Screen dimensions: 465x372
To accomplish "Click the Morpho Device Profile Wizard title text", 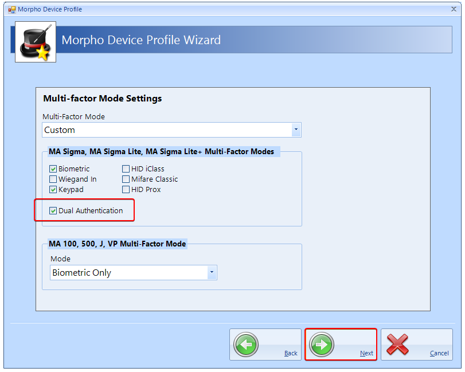I will (x=141, y=40).
